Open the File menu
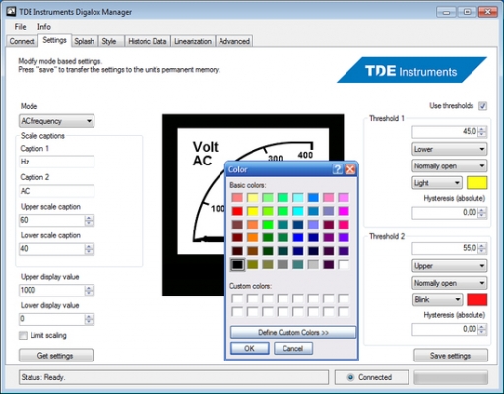 pyautogui.click(x=20, y=27)
